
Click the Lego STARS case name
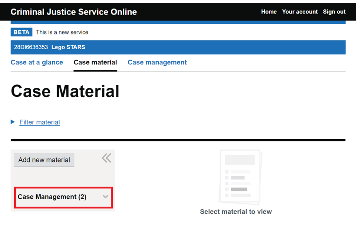[x=68, y=47]
